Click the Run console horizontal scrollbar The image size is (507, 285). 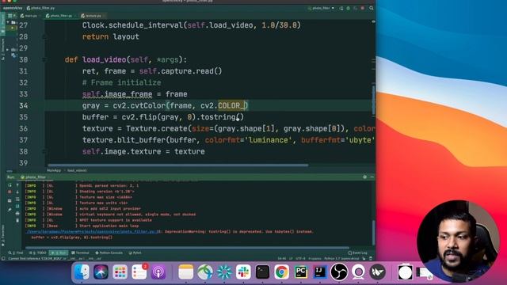coord(188,248)
